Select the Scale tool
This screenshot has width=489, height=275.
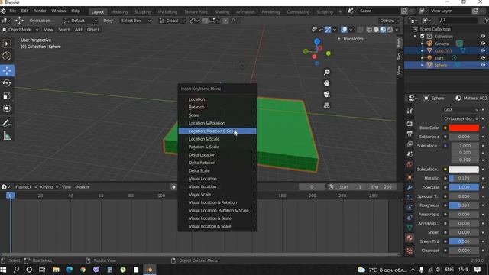pos(7,96)
